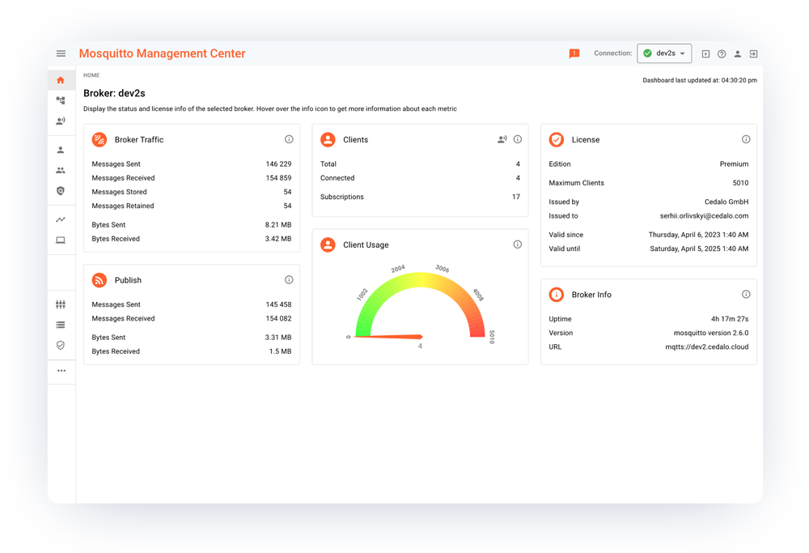Click the 8.21 MB Bytes Sent value
809x553 pixels.
[x=278, y=225]
